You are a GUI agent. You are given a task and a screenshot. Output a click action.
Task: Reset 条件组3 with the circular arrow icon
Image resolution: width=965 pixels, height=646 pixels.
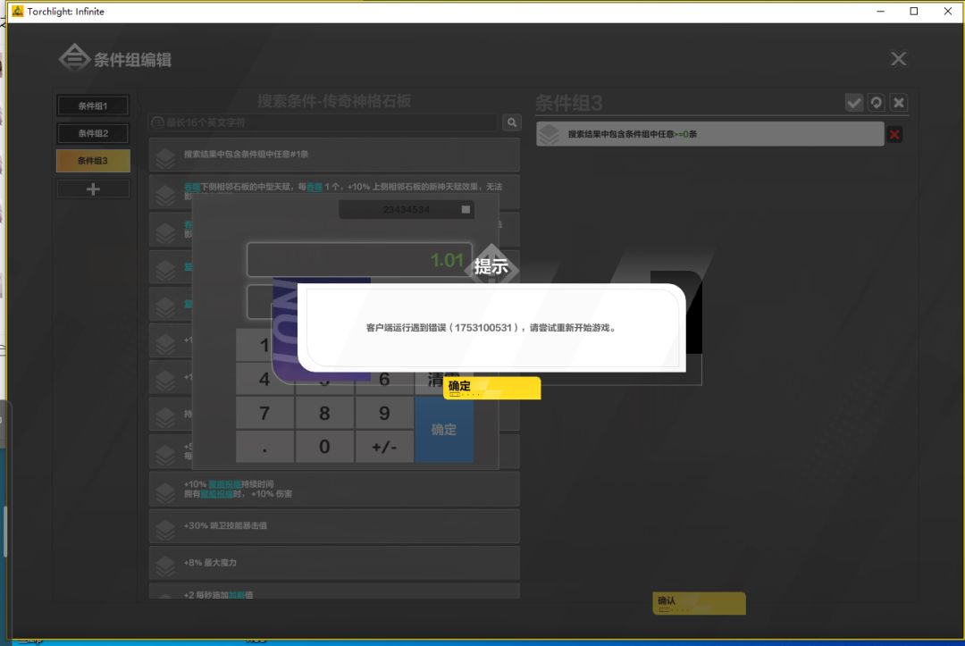tap(876, 103)
